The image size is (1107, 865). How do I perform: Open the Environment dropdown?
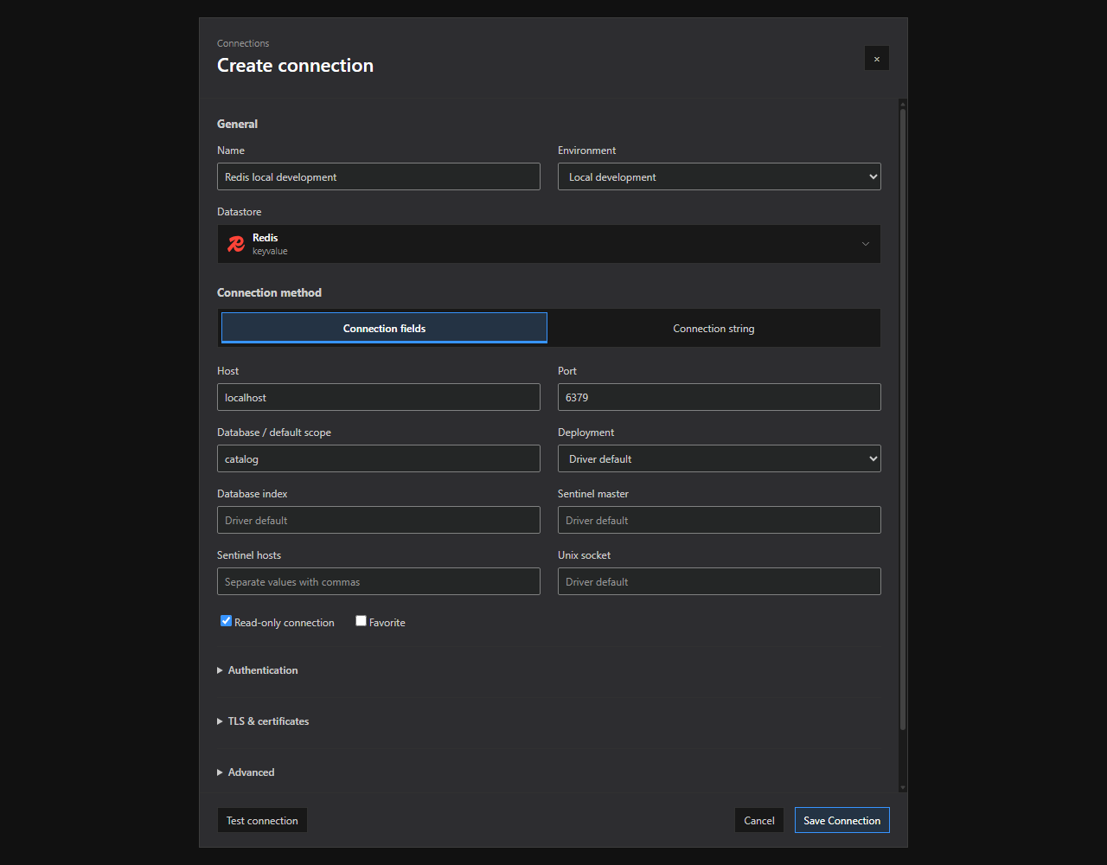coord(720,176)
